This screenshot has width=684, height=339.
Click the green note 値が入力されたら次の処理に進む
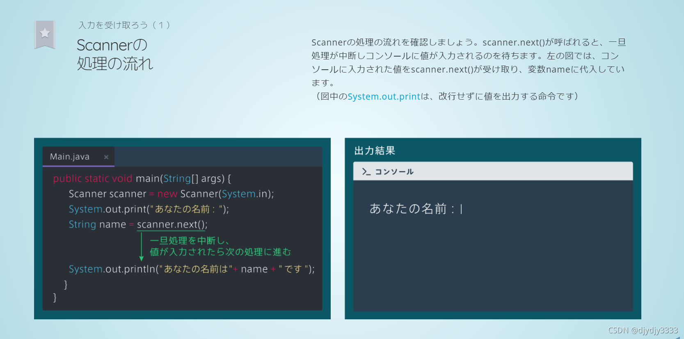point(220,252)
